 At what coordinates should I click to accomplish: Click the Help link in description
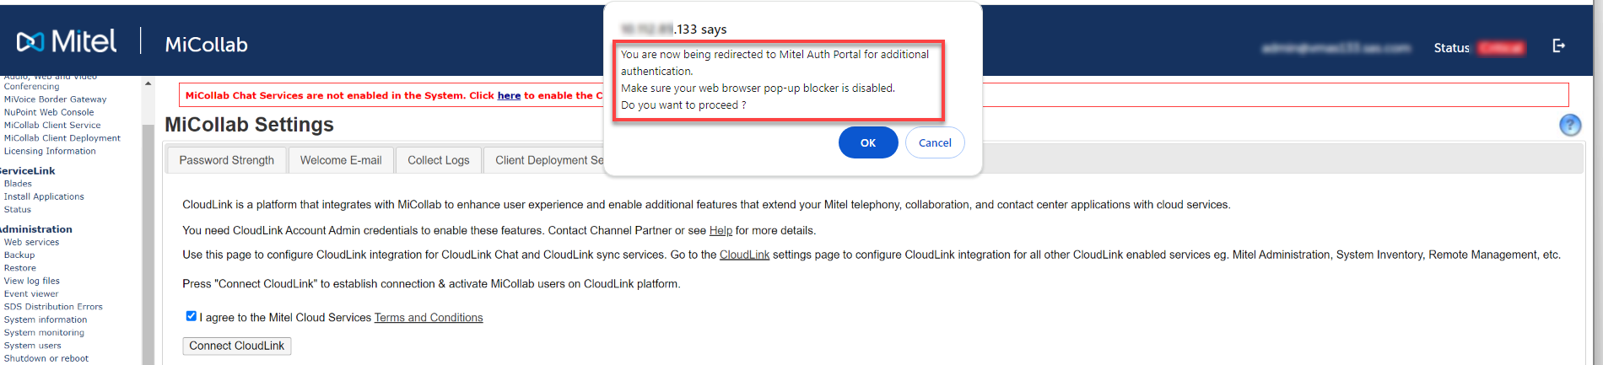coord(721,230)
